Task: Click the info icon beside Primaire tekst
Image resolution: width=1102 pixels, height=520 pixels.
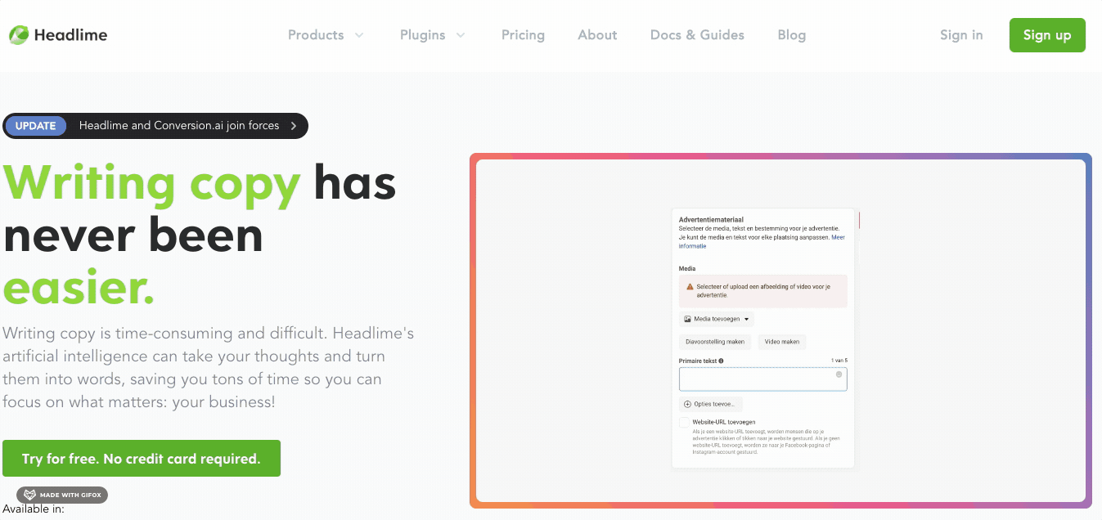Action: pyautogui.click(x=721, y=361)
